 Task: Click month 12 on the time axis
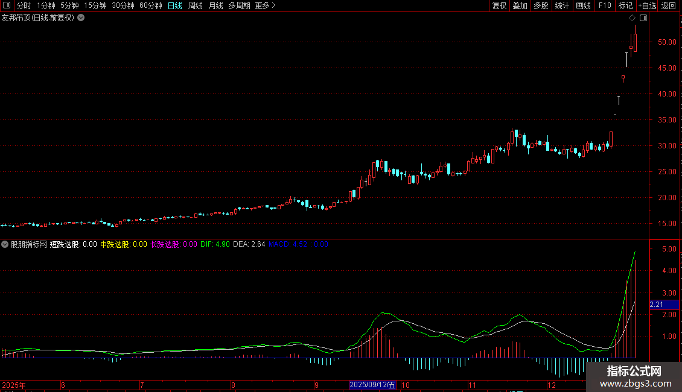(x=552, y=385)
